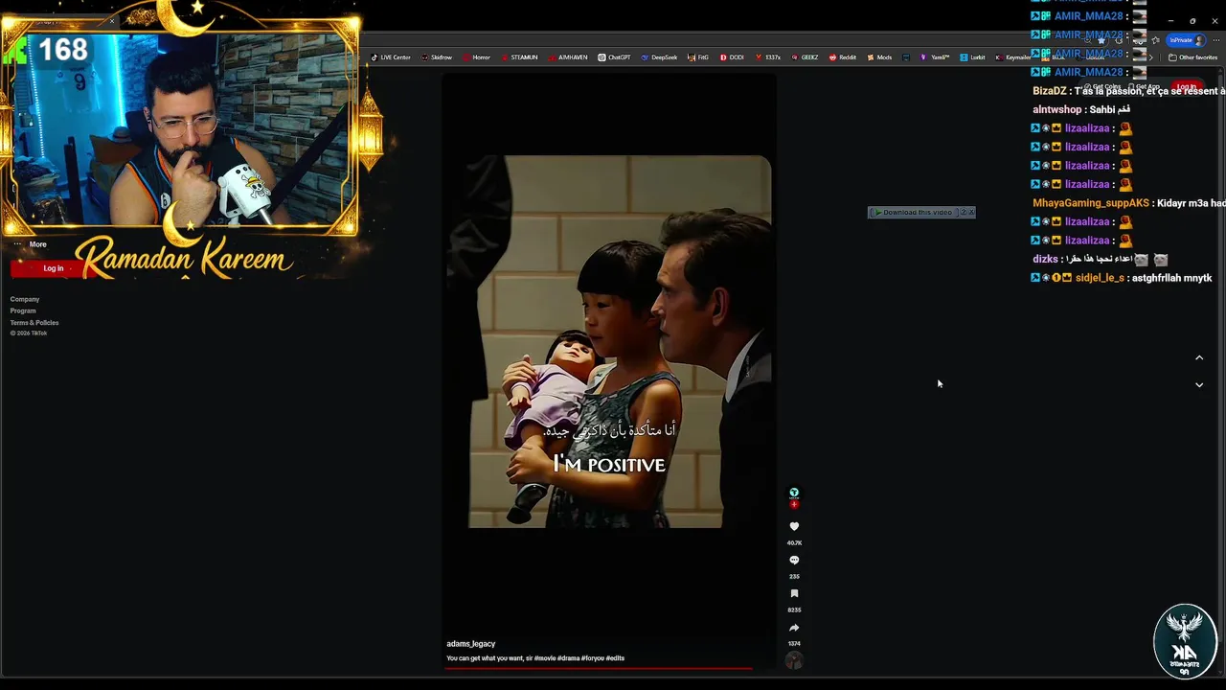The image size is (1226, 690).
Task: Open the Lurkit bookmark
Action: point(973,57)
